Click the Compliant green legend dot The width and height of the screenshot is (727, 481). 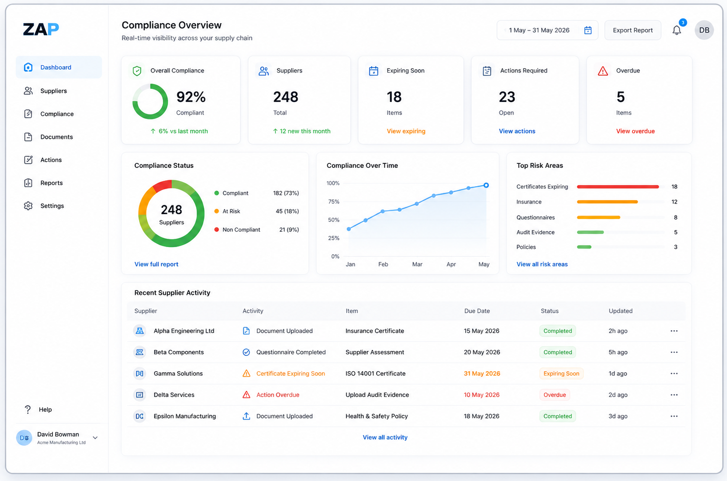pos(216,193)
